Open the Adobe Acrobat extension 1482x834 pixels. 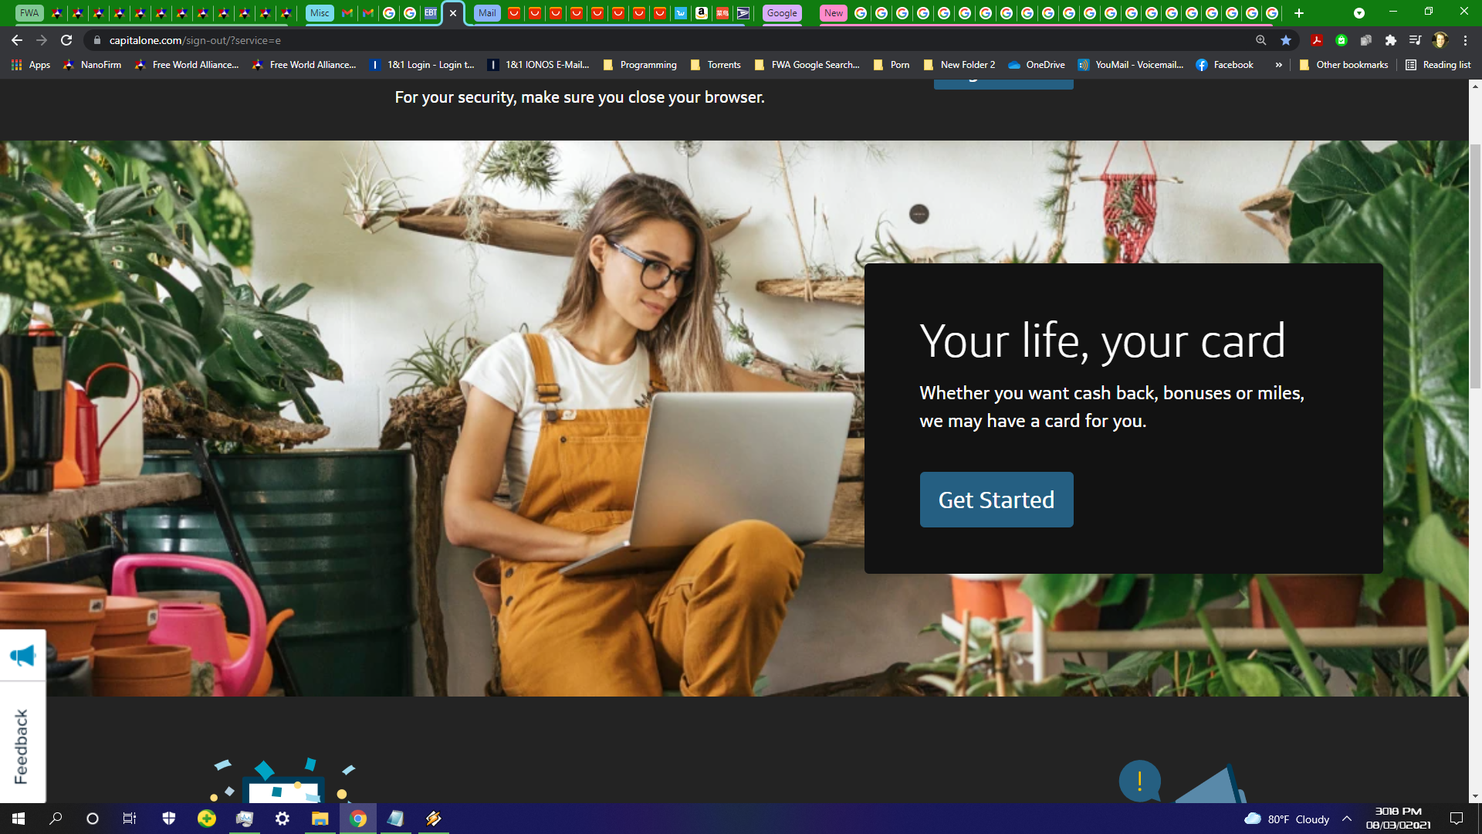click(x=1317, y=40)
